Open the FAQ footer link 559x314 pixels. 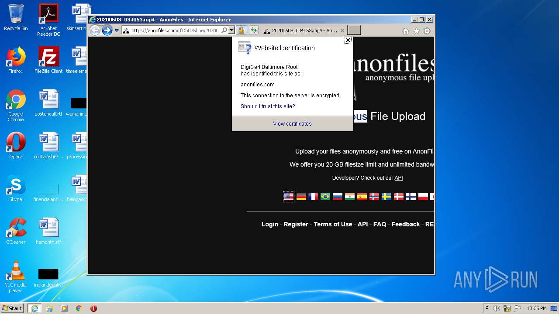coord(380,224)
